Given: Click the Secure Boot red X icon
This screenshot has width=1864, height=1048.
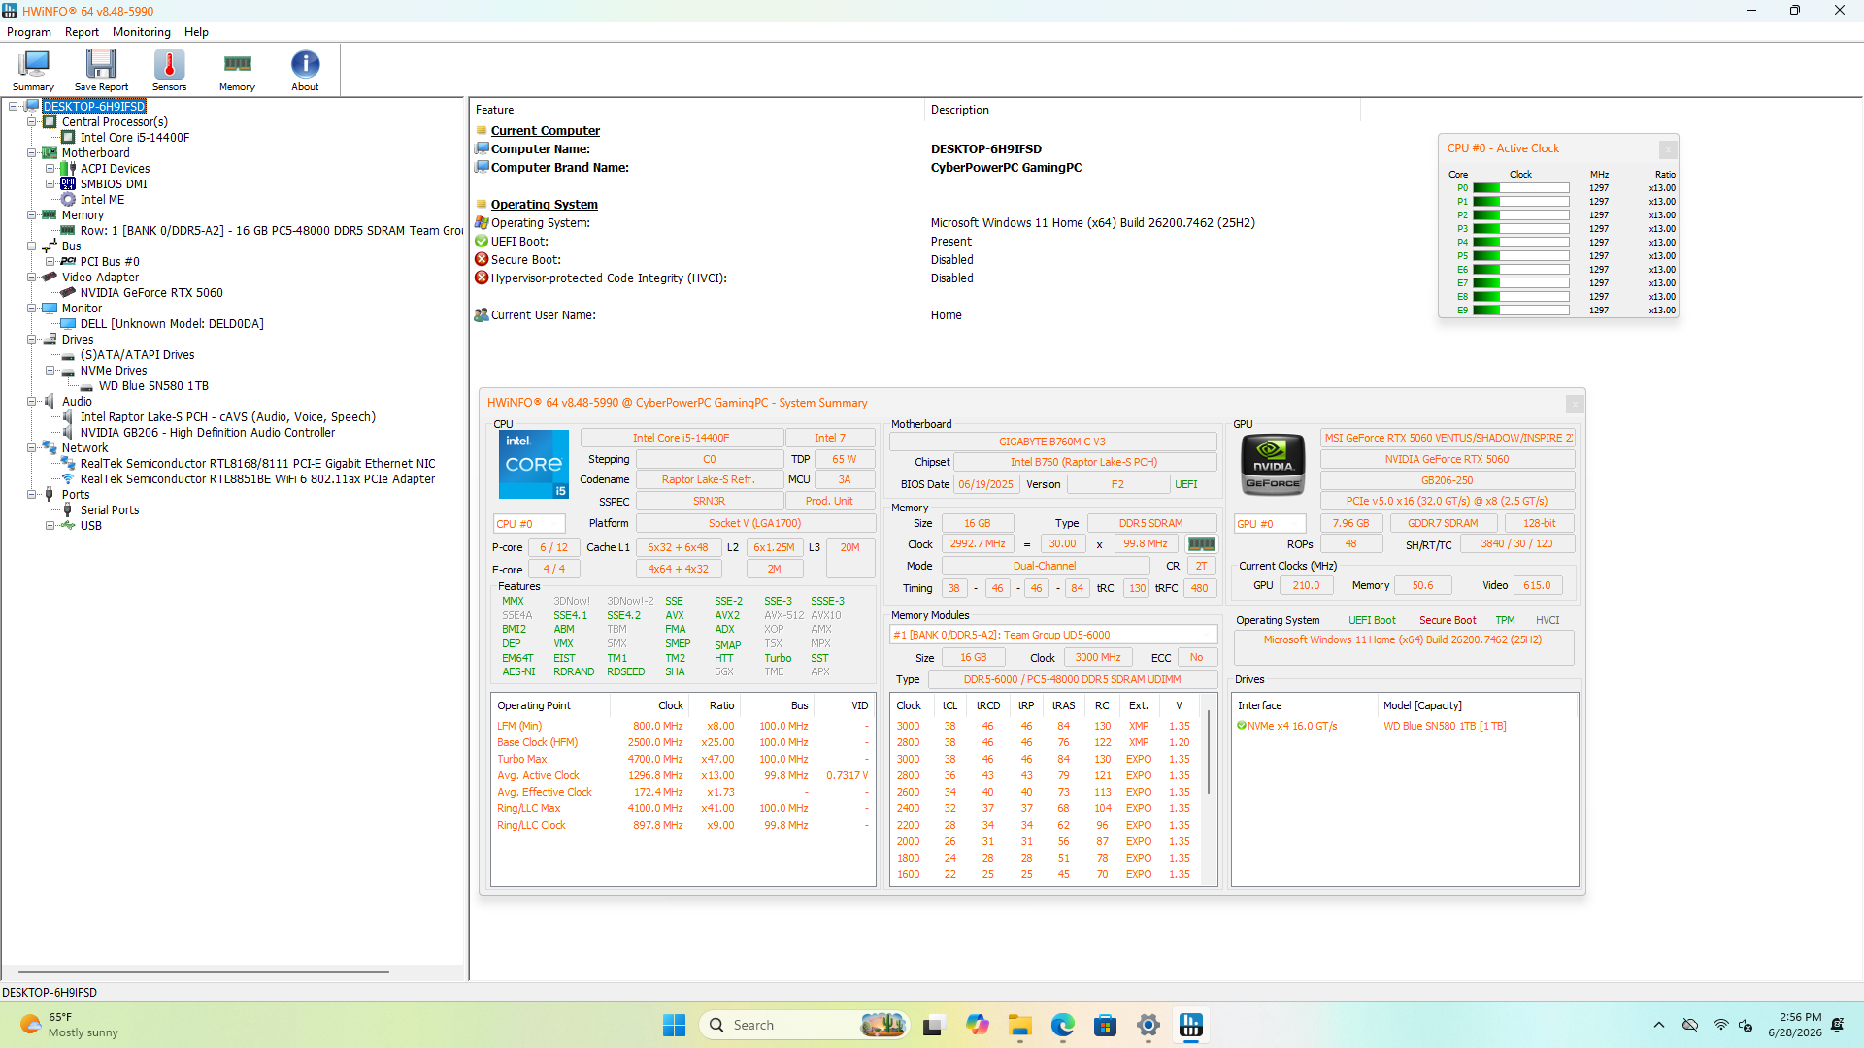Looking at the screenshot, I should point(482,260).
